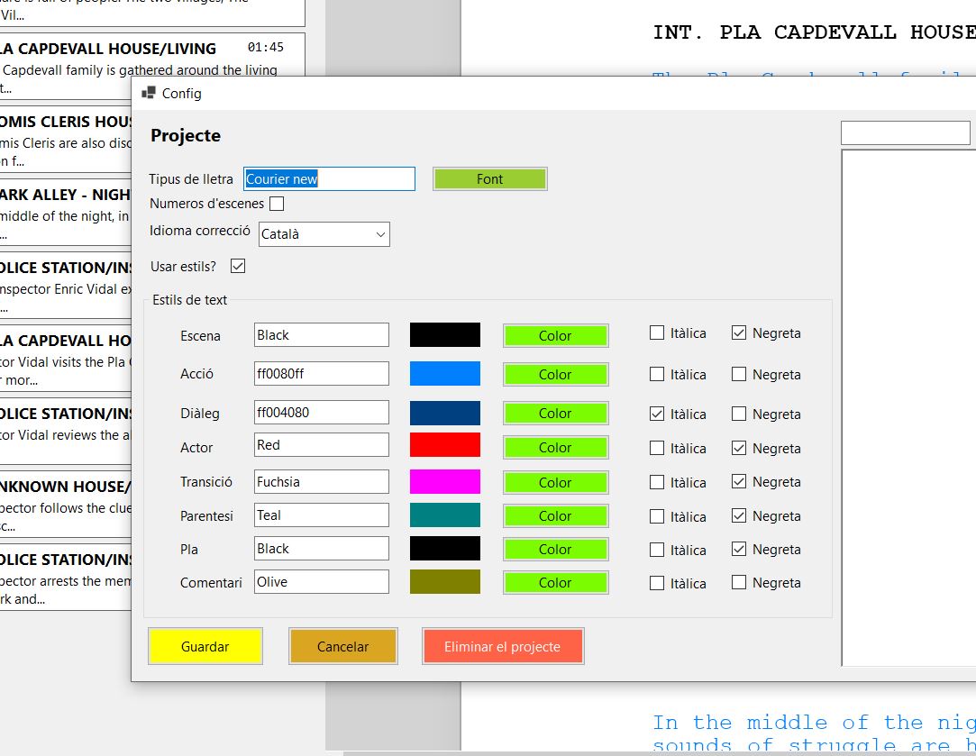976x756 pixels.
Task: Click Eliminar el projecte
Action: click(503, 645)
